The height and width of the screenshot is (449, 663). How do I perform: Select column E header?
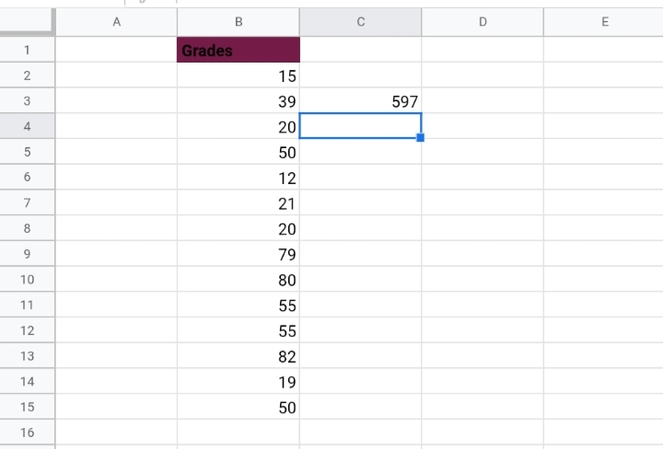[x=604, y=22]
